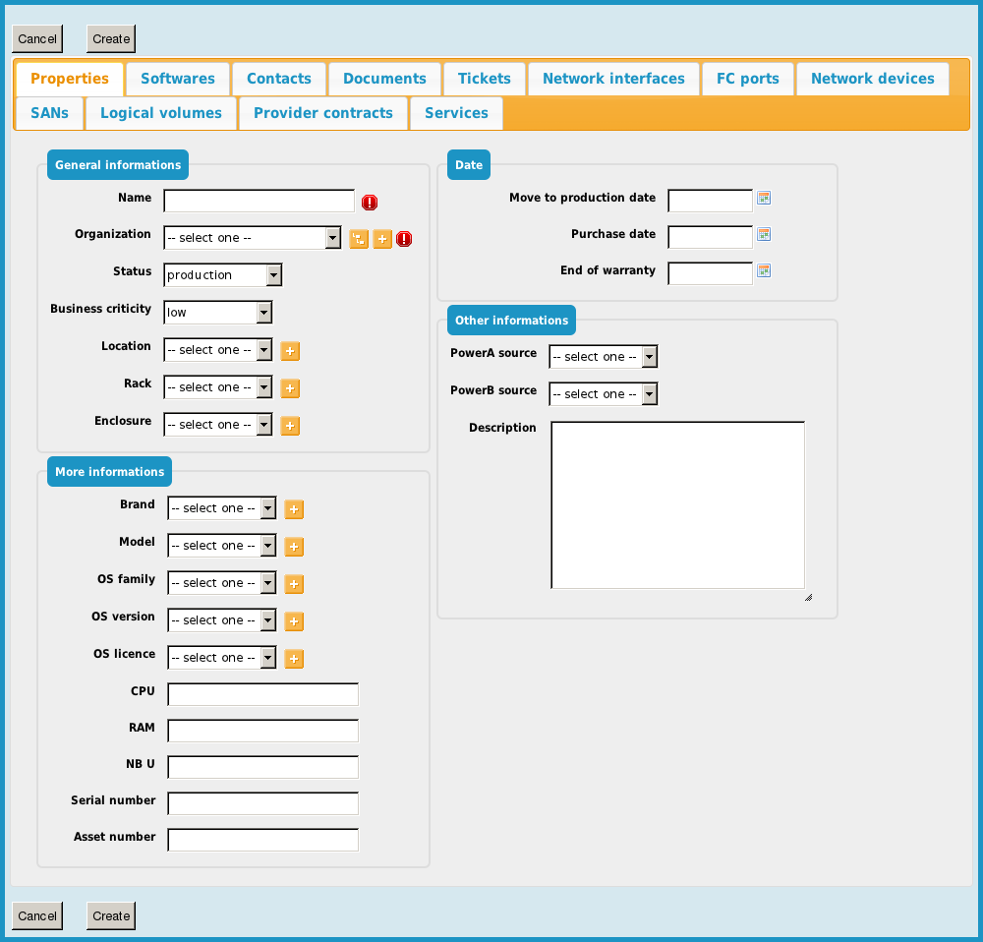Viewport: 983px width, 942px height.
Task: Expand the Organization select list
Action: (x=252, y=238)
